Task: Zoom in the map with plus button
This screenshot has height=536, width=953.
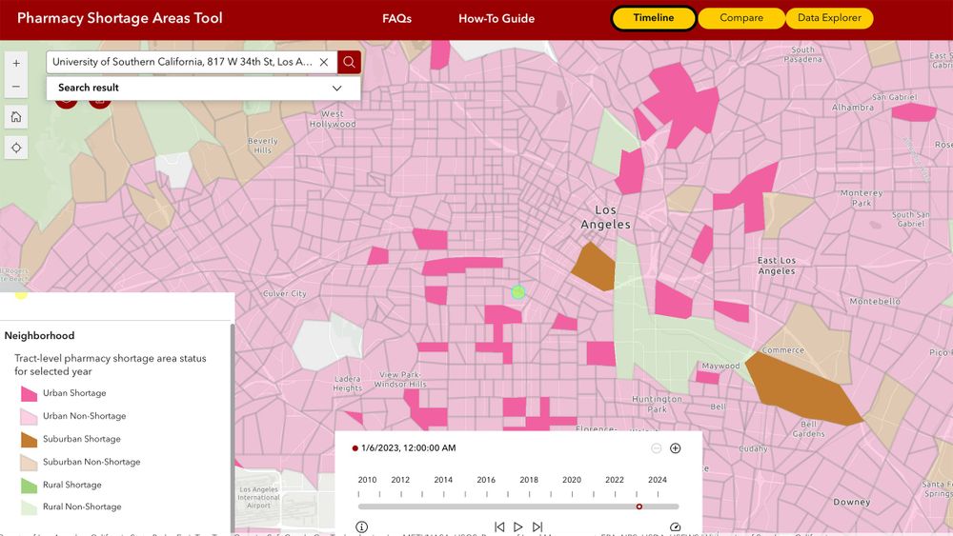Action: (16, 63)
